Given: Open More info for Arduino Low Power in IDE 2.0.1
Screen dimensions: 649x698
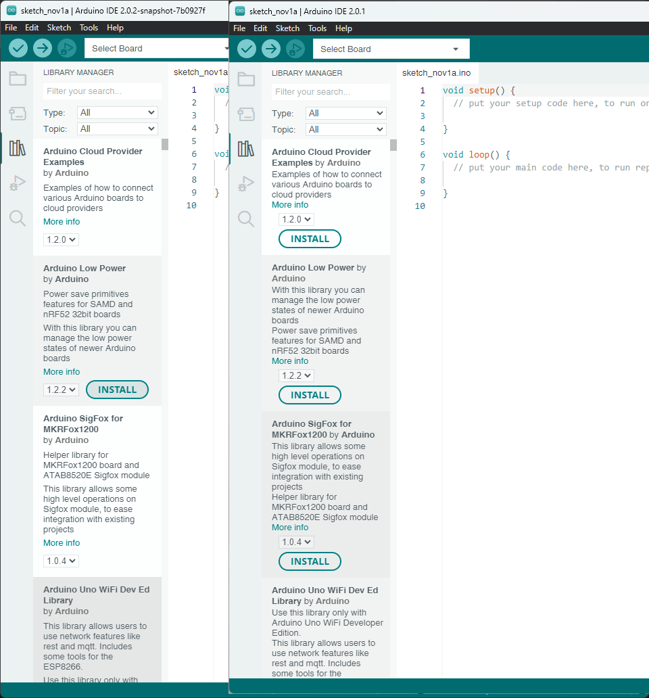Looking at the screenshot, I should pyautogui.click(x=290, y=361).
